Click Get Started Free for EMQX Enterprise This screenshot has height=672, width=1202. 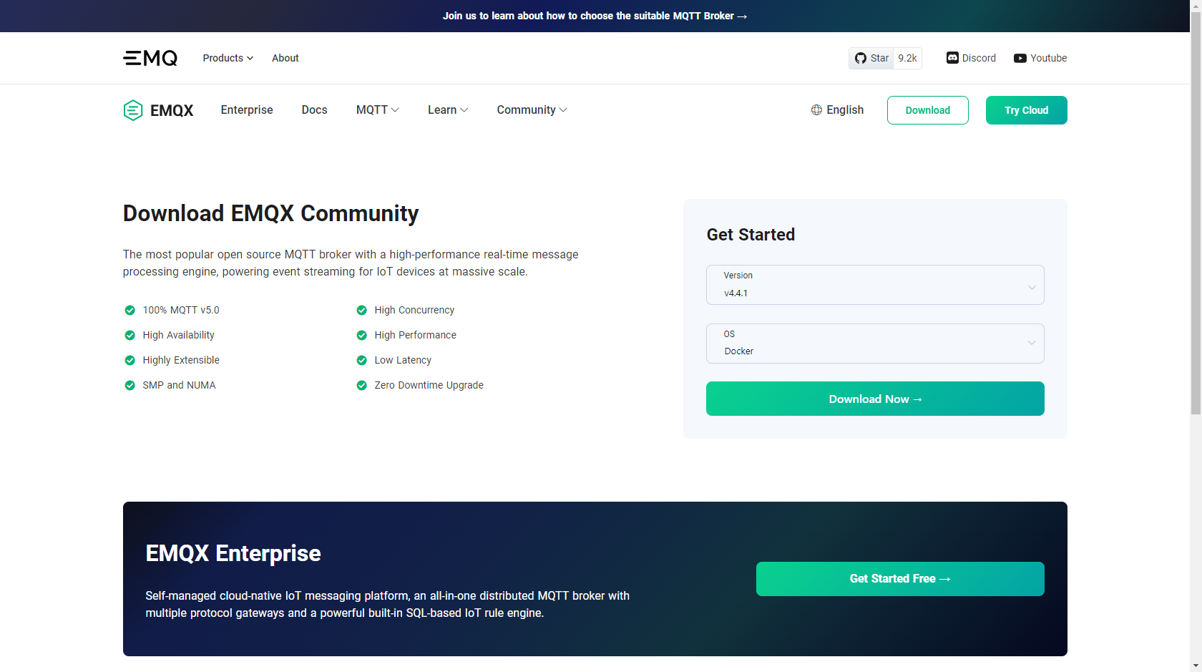click(x=899, y=578)
